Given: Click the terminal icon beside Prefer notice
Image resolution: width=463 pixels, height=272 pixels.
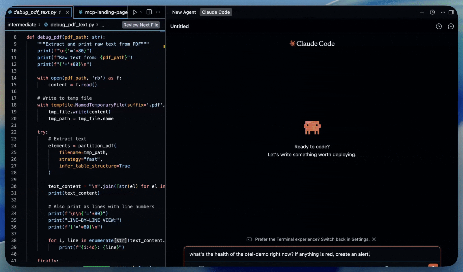Looking at the screenshot, I should point(249,239).
